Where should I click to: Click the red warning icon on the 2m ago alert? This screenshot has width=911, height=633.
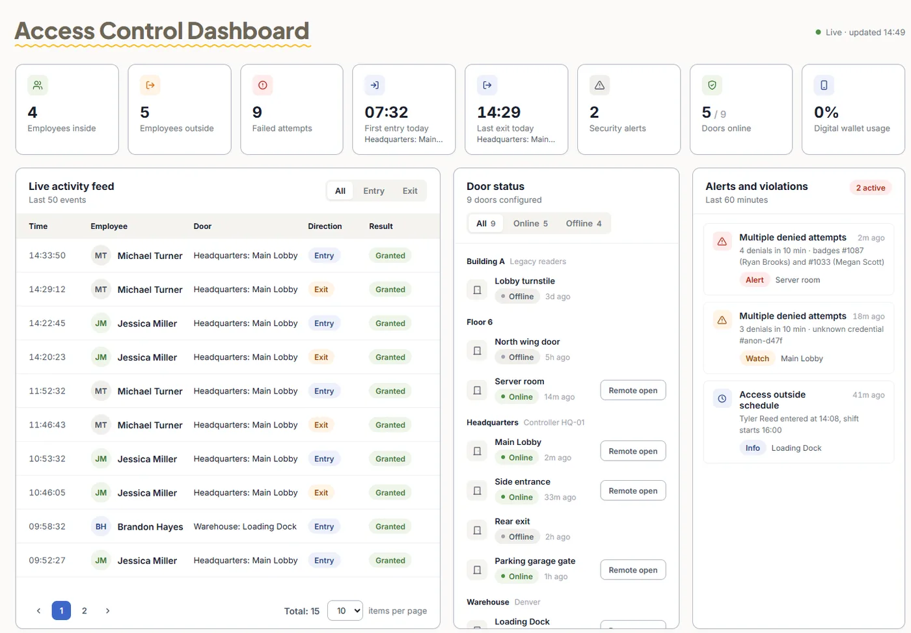(x=722, y=242)
